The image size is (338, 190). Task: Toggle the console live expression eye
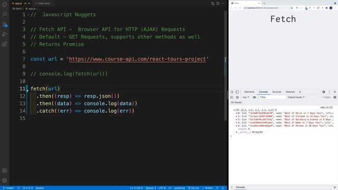point(255,97)
